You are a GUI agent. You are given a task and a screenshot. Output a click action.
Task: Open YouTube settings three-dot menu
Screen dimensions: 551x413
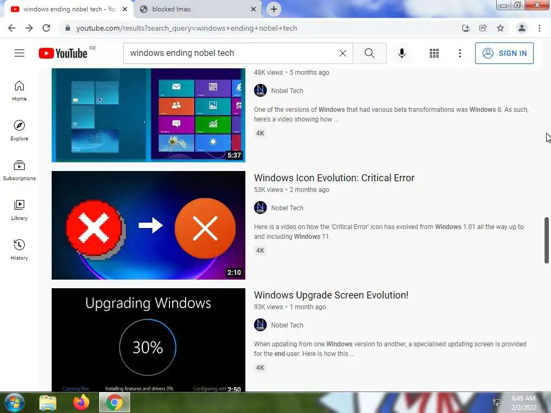[x=460, y=53]
